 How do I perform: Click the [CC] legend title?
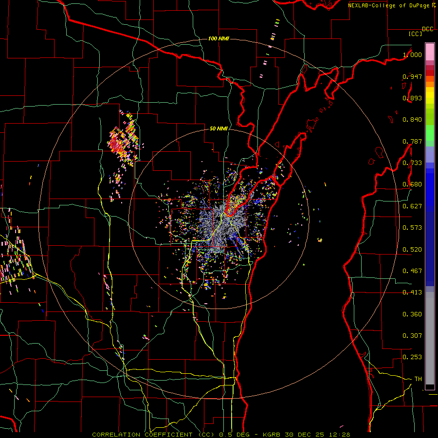[415, 34]
